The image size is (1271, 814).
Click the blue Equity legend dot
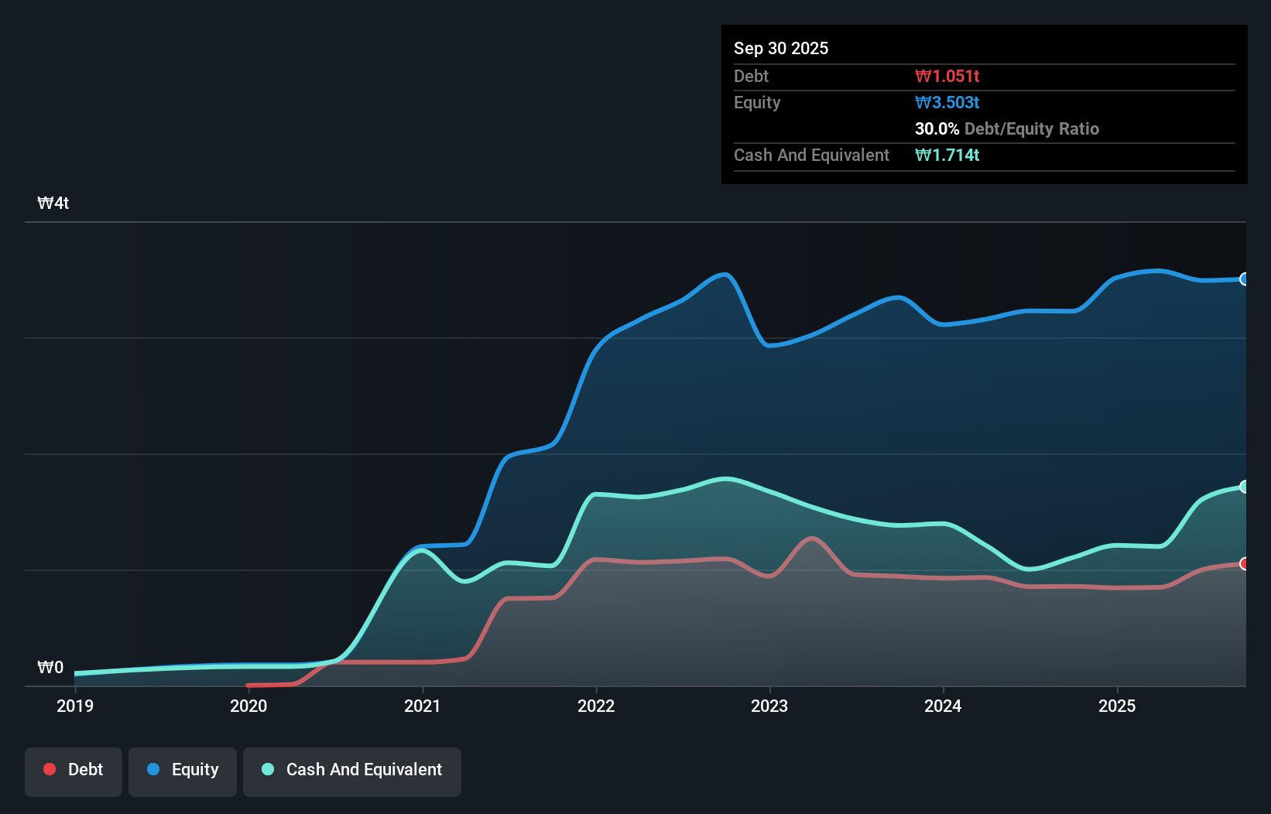coord(153,769)
